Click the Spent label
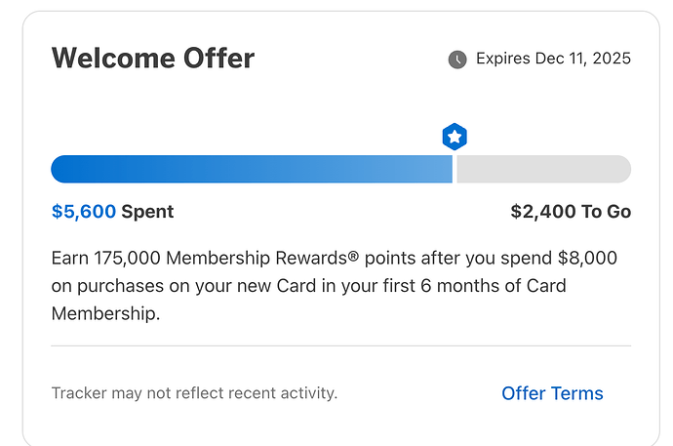 pos(147,212)
